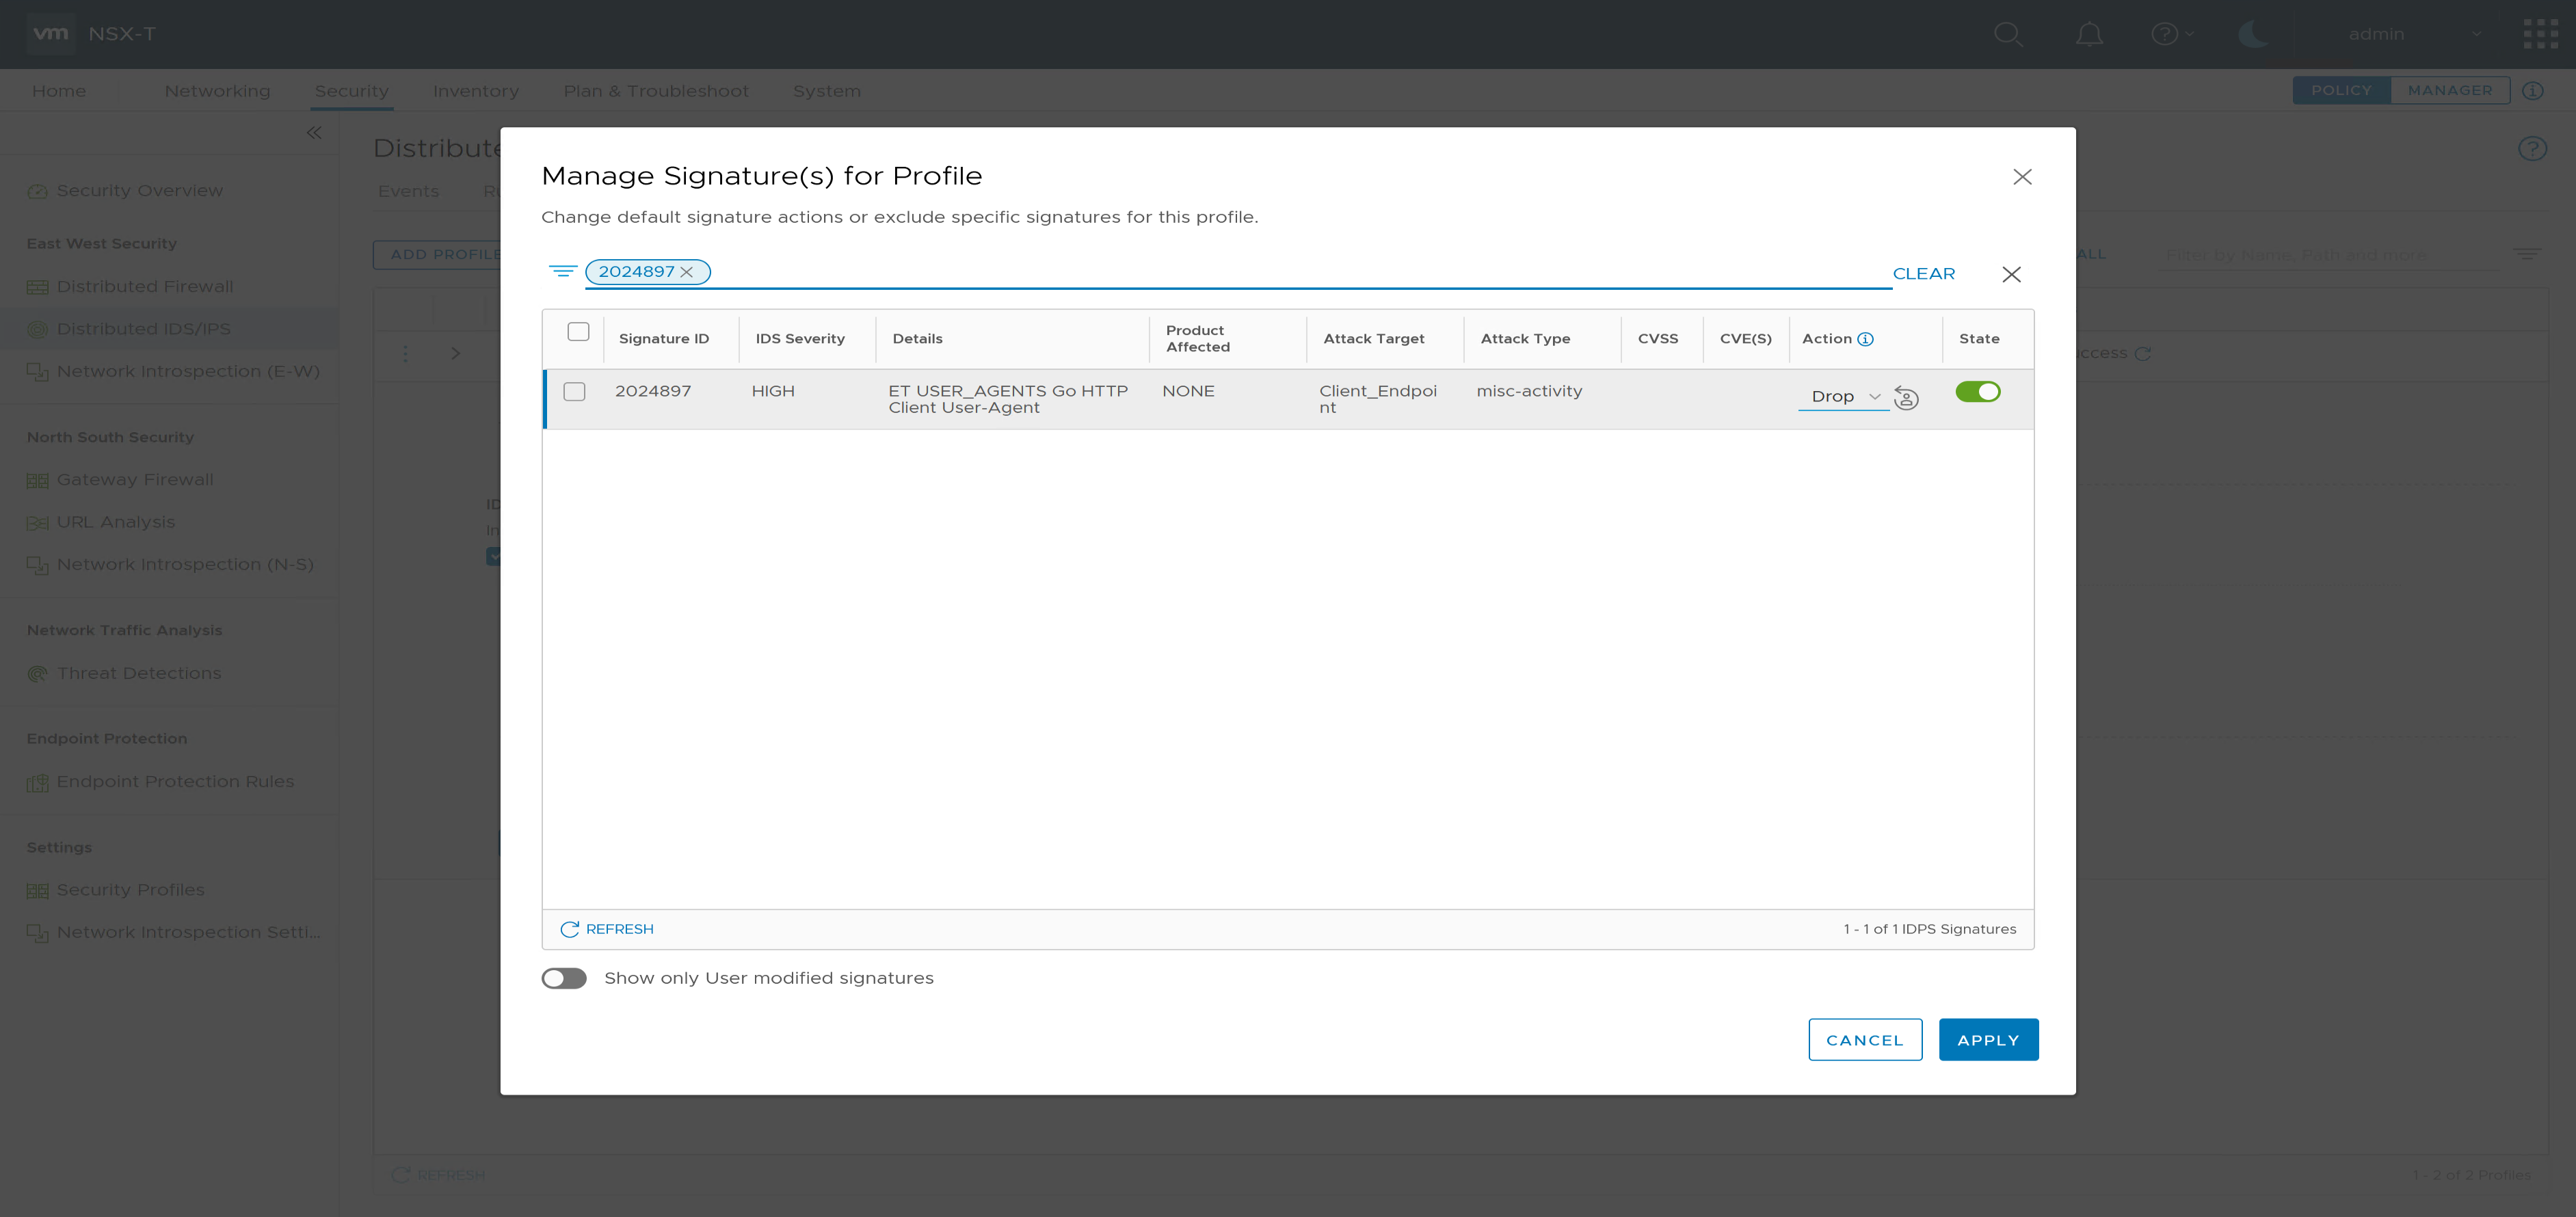The image size is (2576, 1217).
Task: Click the Action column info icon
Action: [1865, 339]
